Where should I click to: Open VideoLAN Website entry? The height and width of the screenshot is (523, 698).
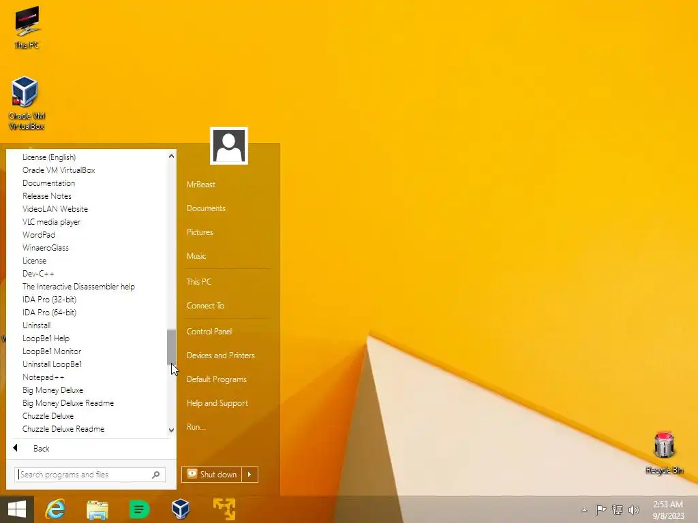tap(55, 208)
